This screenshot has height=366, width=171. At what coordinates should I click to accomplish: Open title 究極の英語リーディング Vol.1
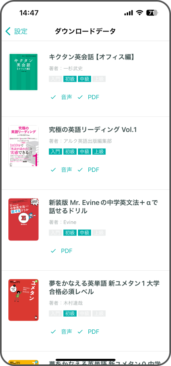[x=93, y=129]
